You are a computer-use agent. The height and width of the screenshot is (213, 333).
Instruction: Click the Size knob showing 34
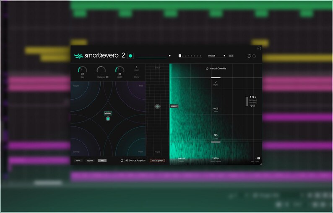82,70
